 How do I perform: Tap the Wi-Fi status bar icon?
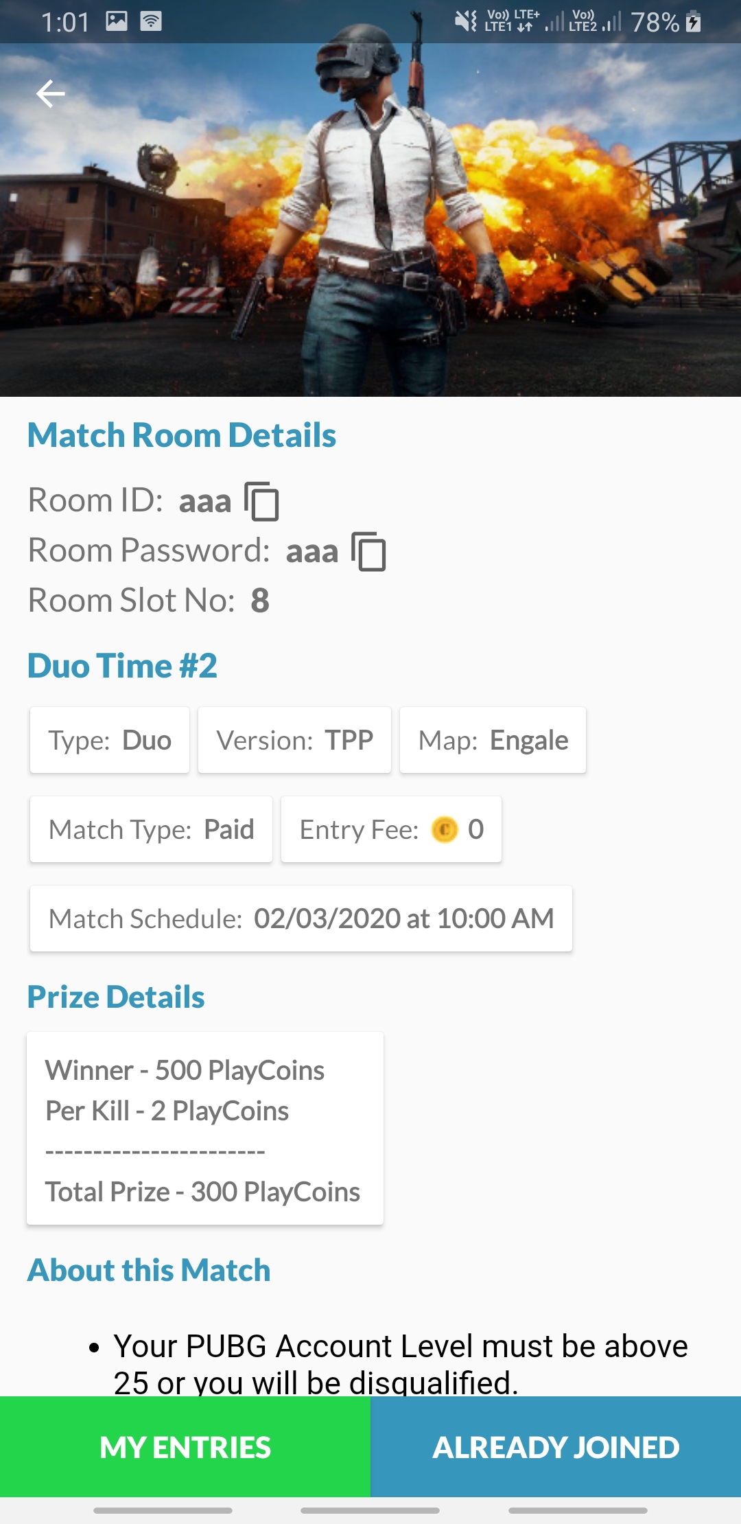[x=151, y=21]
